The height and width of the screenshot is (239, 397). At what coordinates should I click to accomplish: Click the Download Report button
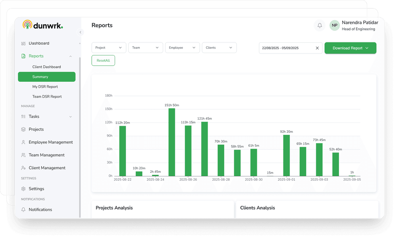pos(350,48)
